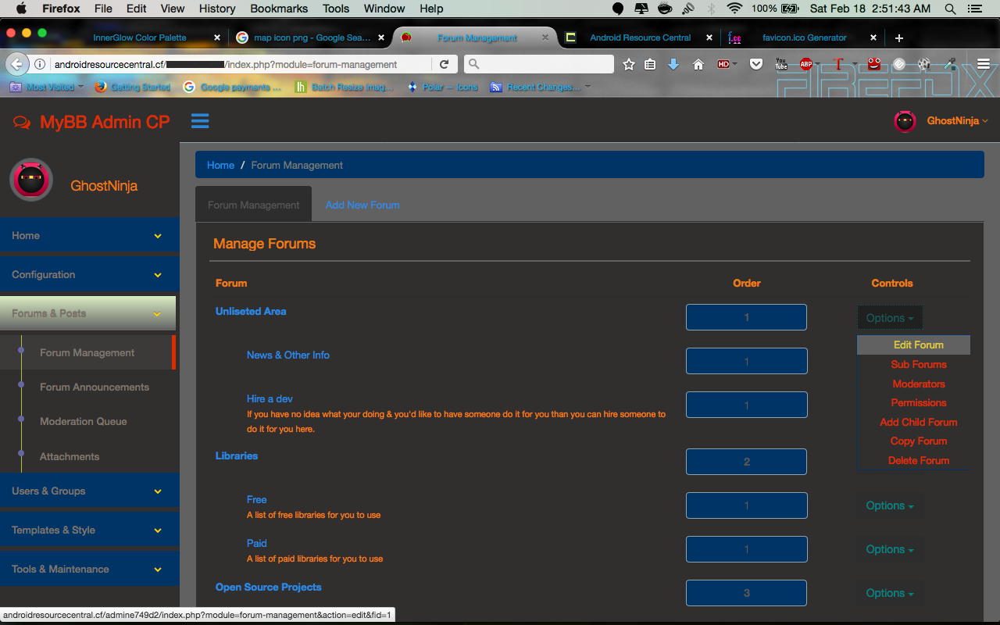Click the hamburger sidebar toggle icon
Screen dimensions: 1000x625
coord(200,121)
